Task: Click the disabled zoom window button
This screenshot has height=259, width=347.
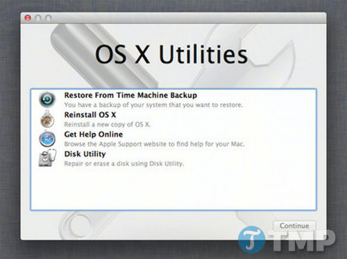Action: (x=48, y=18)
